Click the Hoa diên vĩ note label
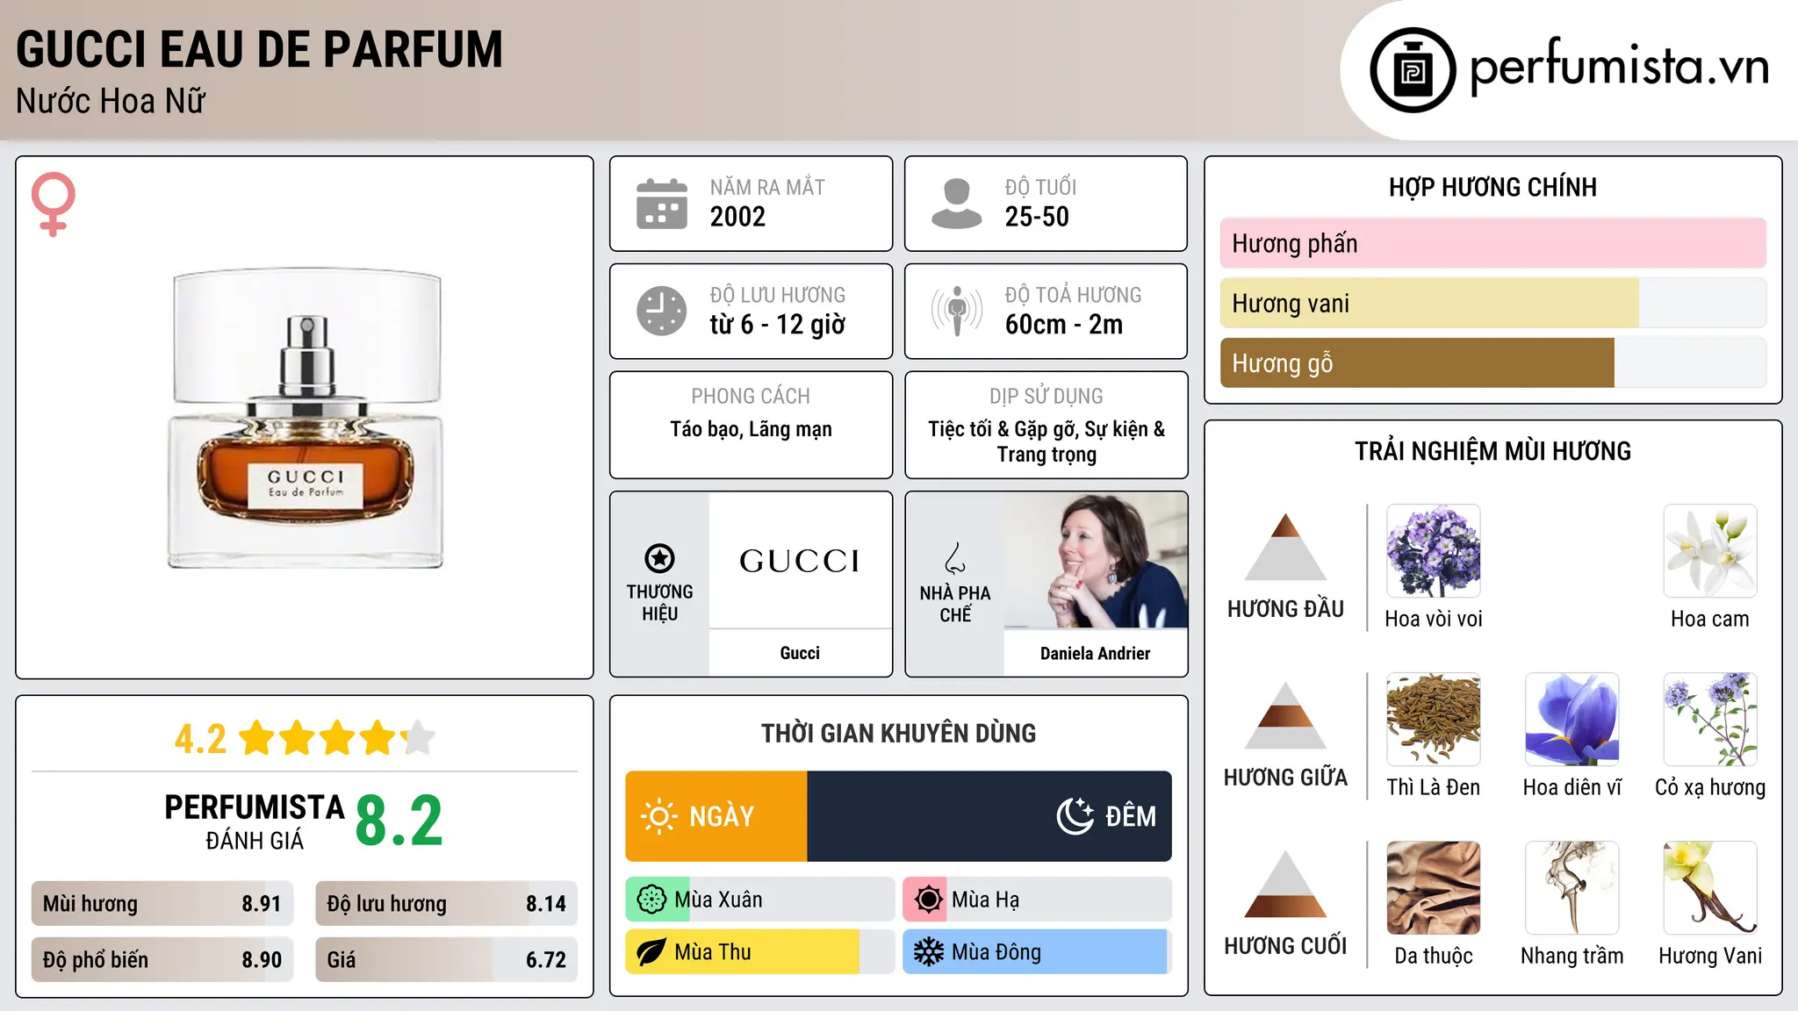 click(x=1572, y=787)
